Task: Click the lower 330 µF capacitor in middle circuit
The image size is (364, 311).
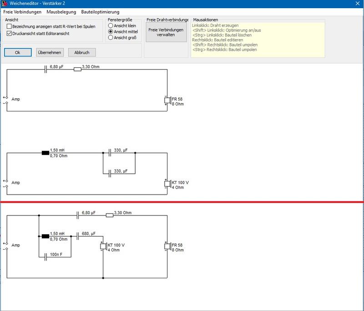Action: (110, 174)
